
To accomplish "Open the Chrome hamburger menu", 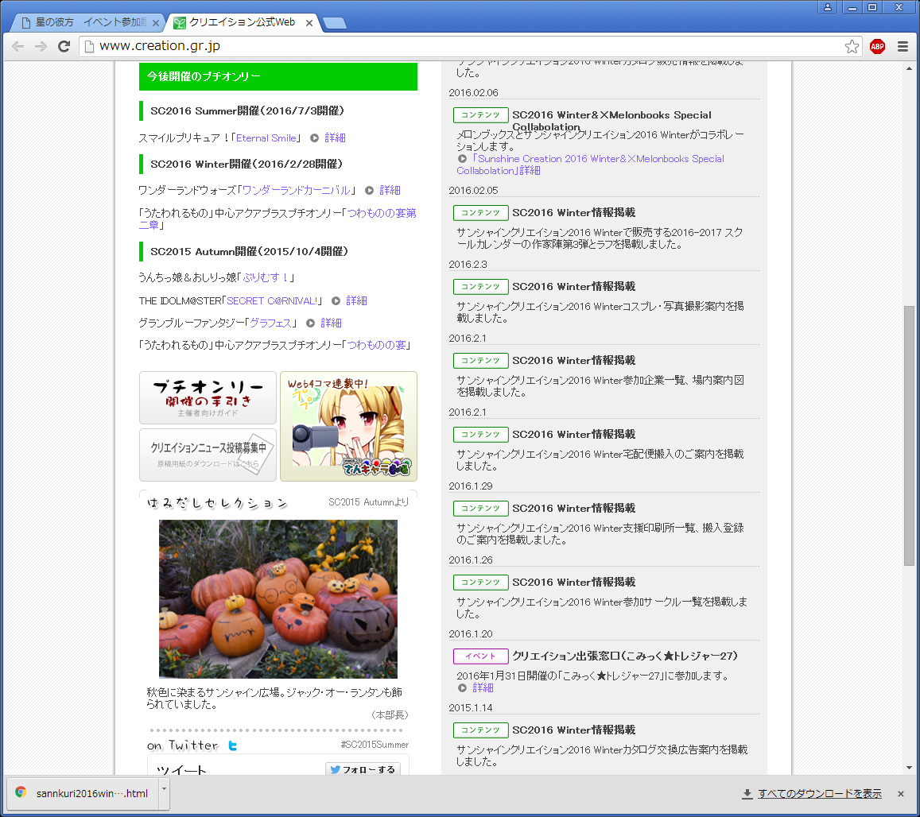I will pyautogui.click(x=903, y=46).
